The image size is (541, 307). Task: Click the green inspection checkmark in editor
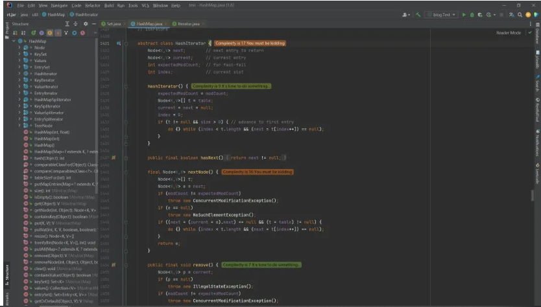[530, 32]
